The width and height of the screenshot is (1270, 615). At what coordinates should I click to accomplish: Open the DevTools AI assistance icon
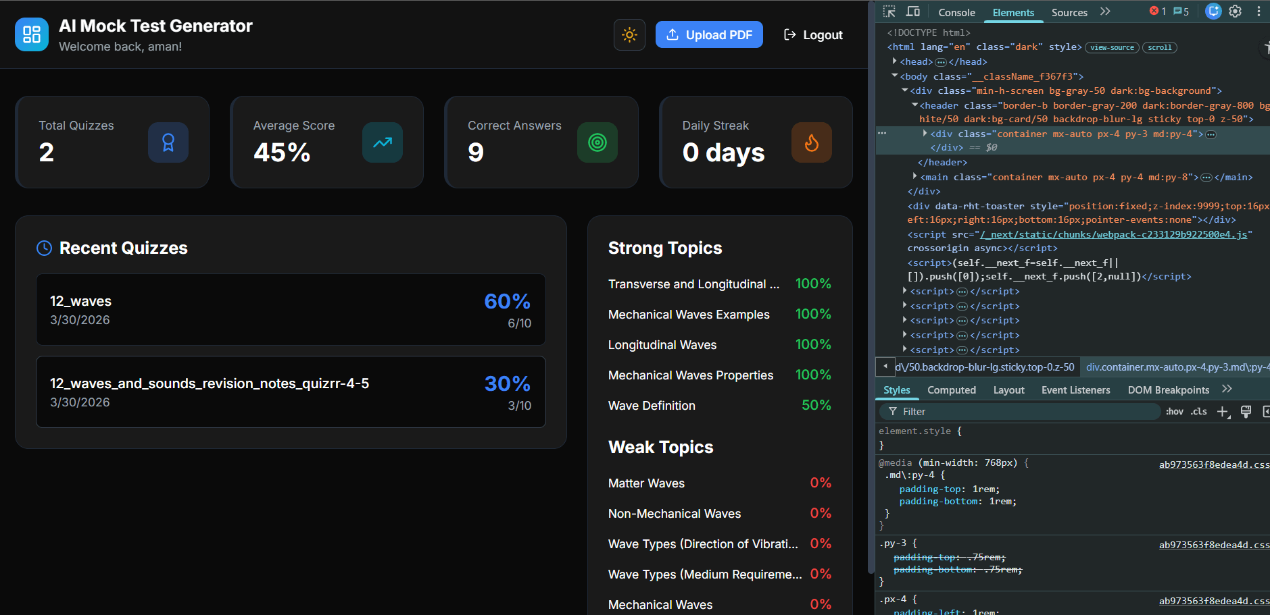(x=1213, y=11)
